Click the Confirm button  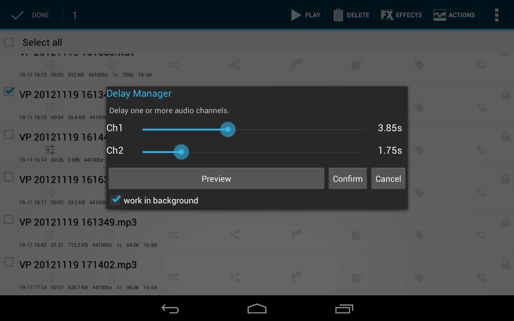point(348,179)
